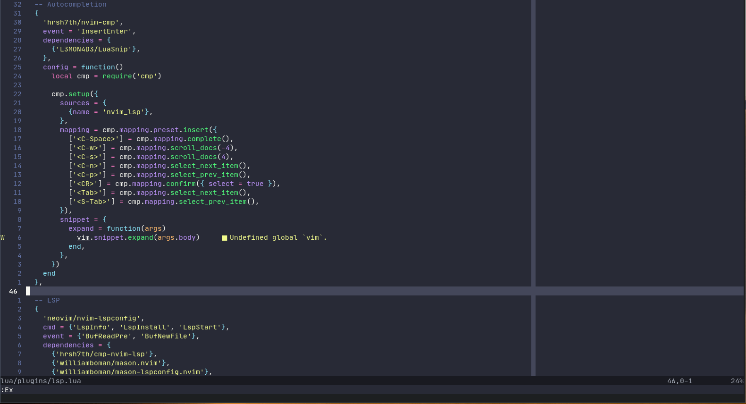The image size is (746, 404).
Task: Click the 'select_prev_item()' call on <C-p> line
Action: [209, 175]
